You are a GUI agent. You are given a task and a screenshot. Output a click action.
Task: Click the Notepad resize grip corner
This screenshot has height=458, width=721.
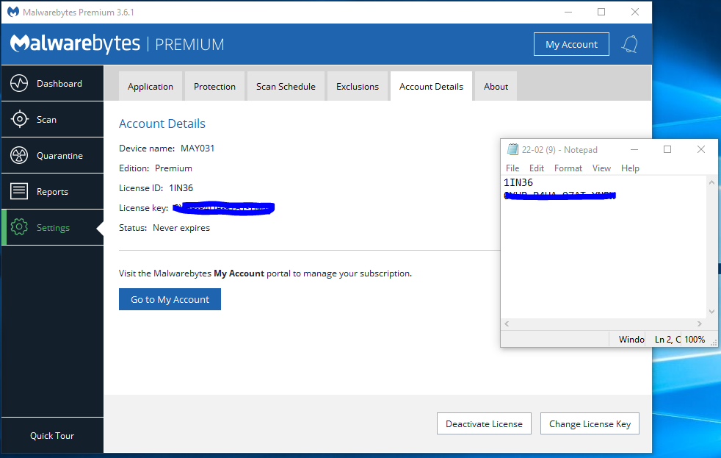(x=714, y=343)
